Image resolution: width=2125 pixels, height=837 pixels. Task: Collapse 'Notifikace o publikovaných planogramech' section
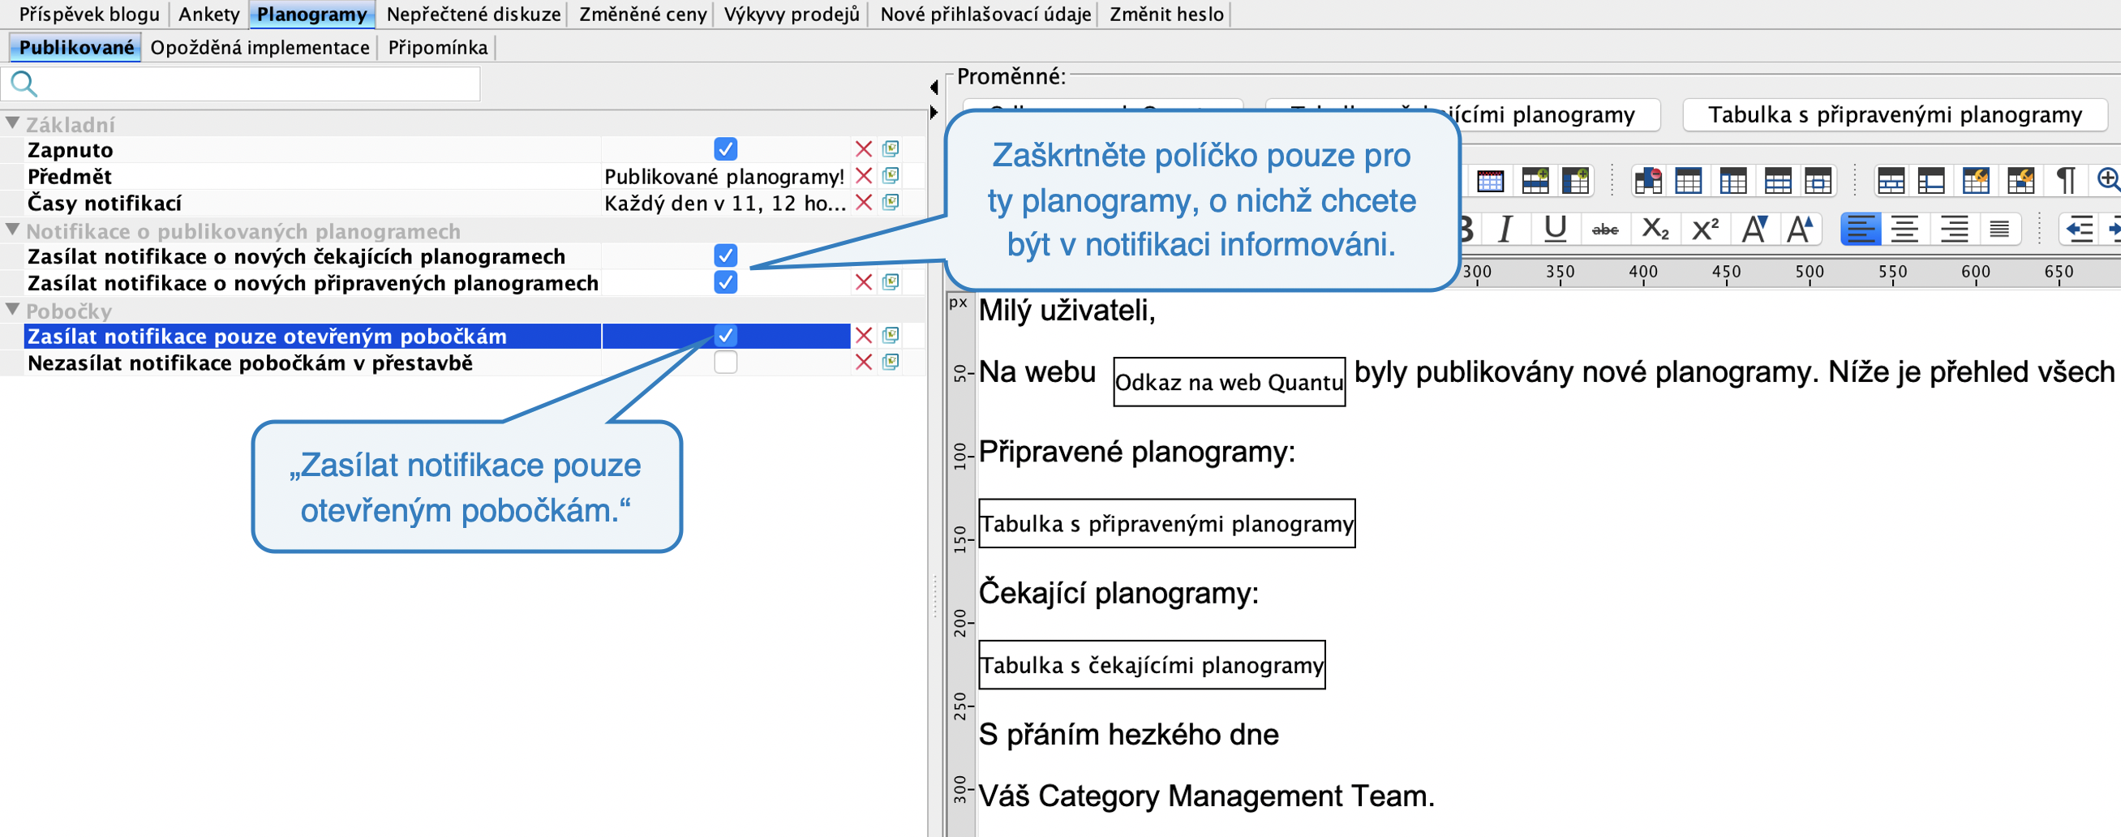point(12,230)
